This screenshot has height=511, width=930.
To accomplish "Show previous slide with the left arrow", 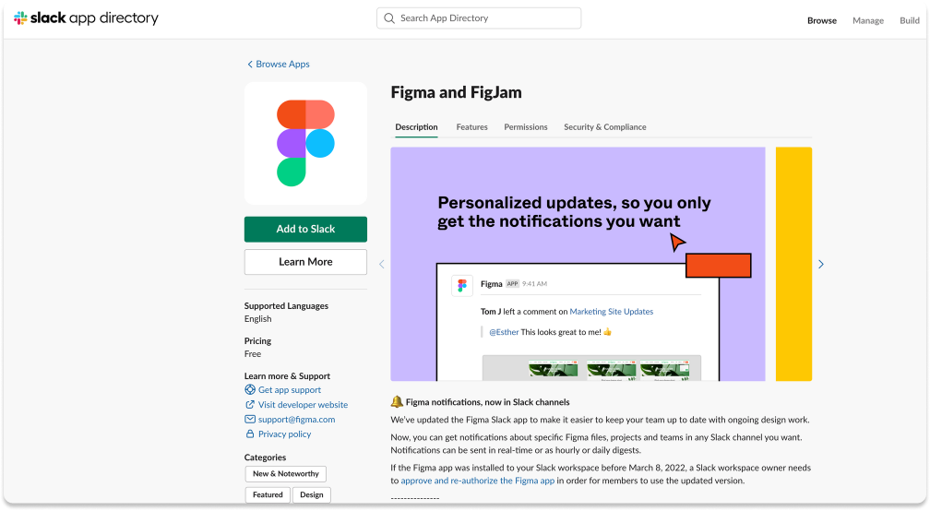I will click(x=382, y=265).
